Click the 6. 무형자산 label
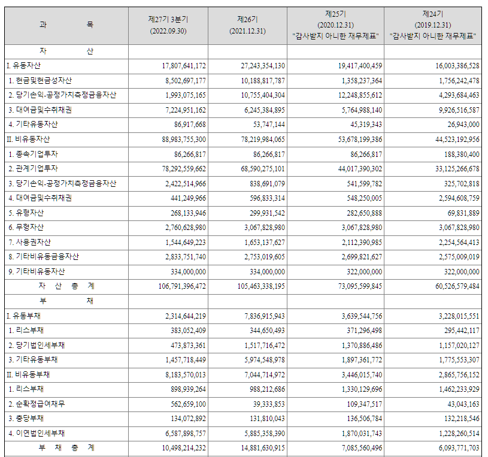This screenshot has height=457, width=488. coord(26,228)
